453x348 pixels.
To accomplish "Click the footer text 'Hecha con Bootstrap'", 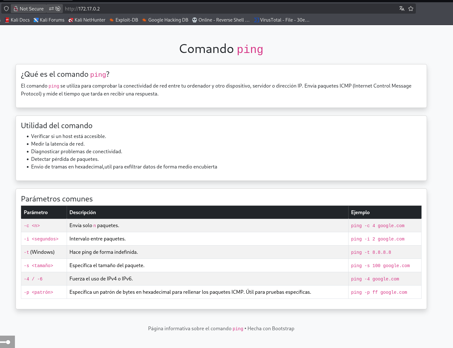I will pyautogui.click(x=271, y=329).
